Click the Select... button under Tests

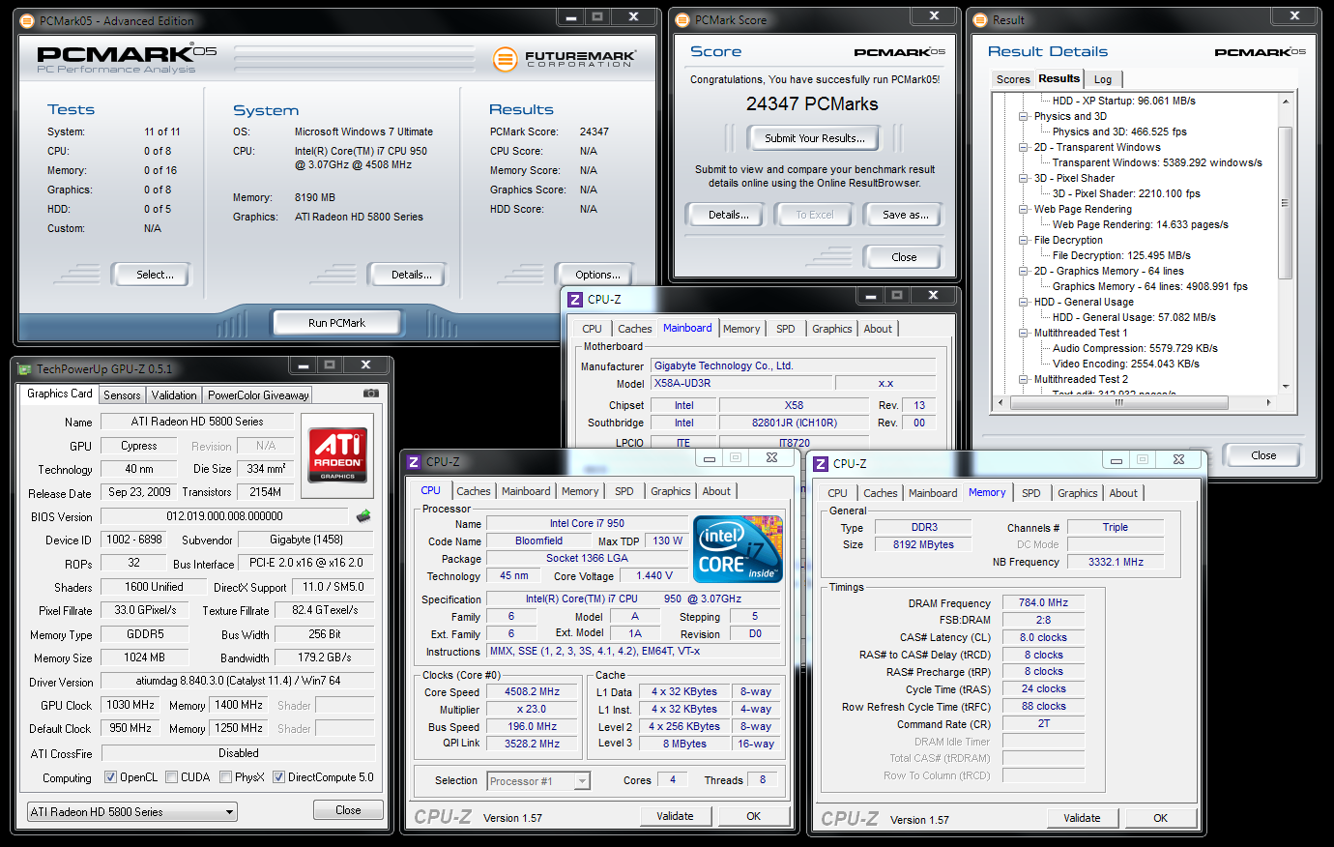[x=155, y=275]
